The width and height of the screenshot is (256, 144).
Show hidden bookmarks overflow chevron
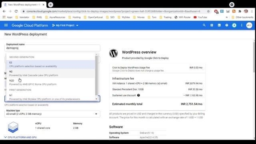[x=227, y=17]
